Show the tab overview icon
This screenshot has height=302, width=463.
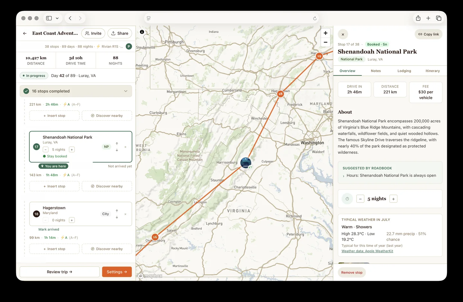(439, 18)
